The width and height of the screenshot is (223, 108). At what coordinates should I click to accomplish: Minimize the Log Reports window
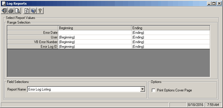[x=209, y=4]
